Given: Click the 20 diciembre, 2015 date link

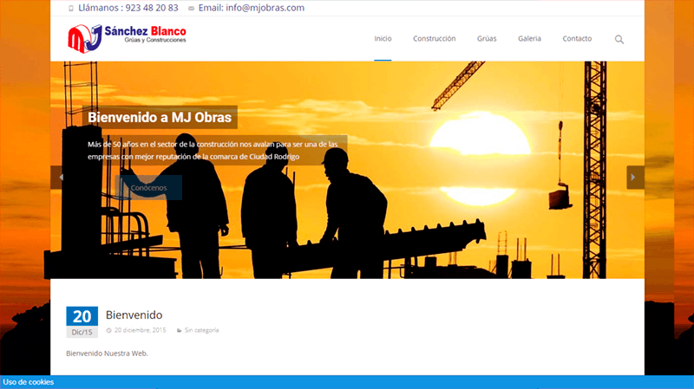Looking at the screenshot, I should click(141, 330).
